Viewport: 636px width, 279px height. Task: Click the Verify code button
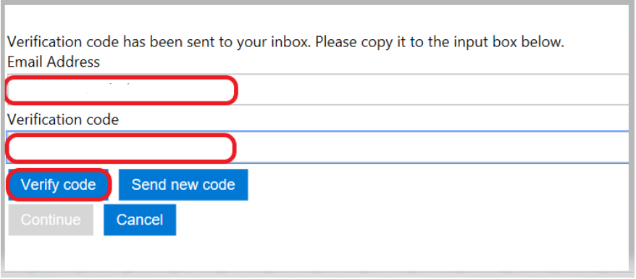tap(59, 185)
